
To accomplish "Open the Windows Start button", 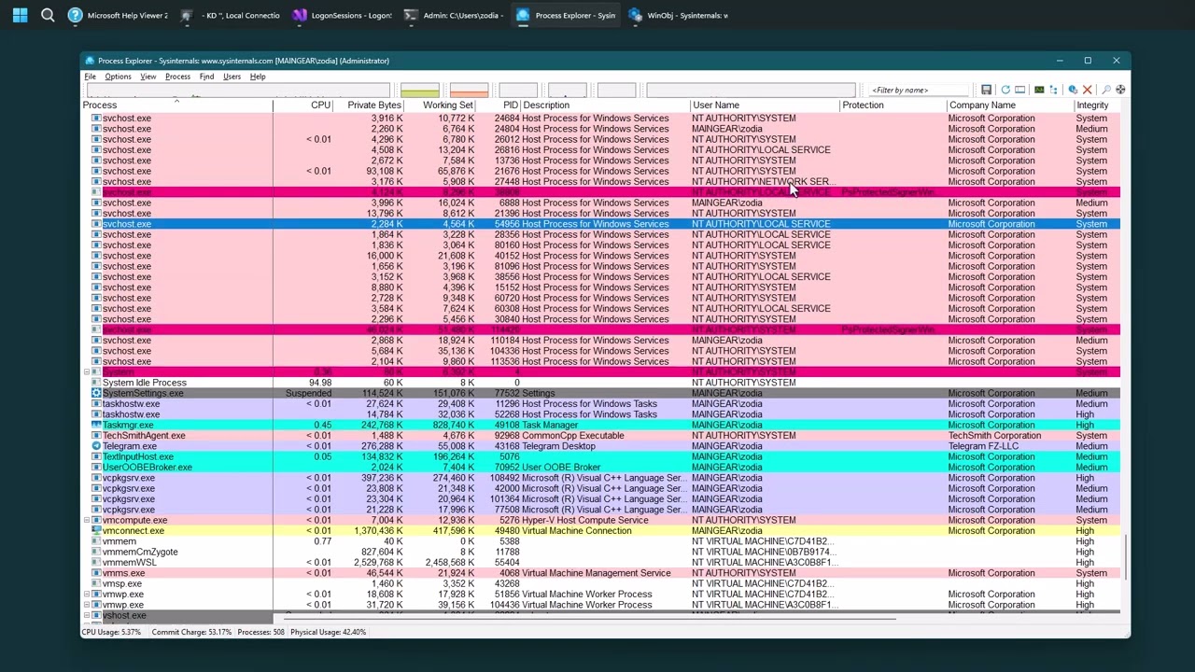I will (20, 15).
